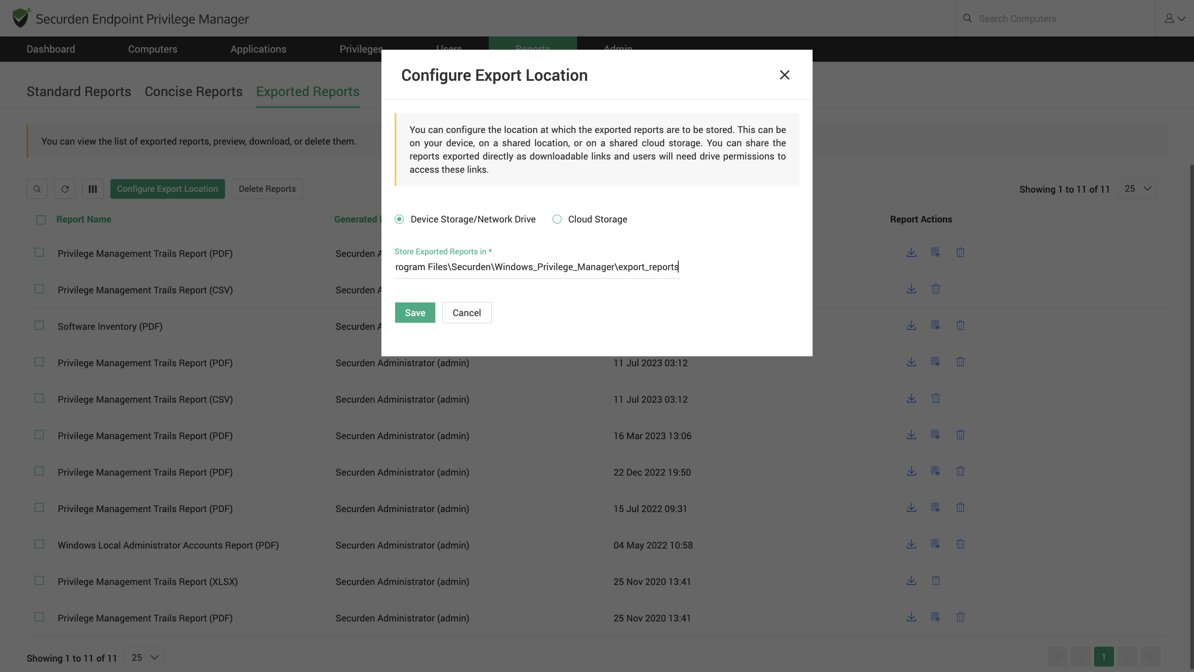Jump to first page in pagination
Image resolution: width=1194 pixels, height=672 pixels.
coord(1057,657)
